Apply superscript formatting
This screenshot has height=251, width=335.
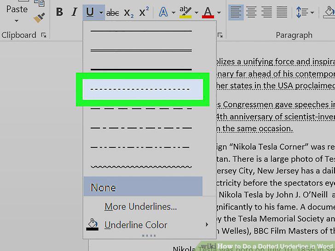(144, 12)
